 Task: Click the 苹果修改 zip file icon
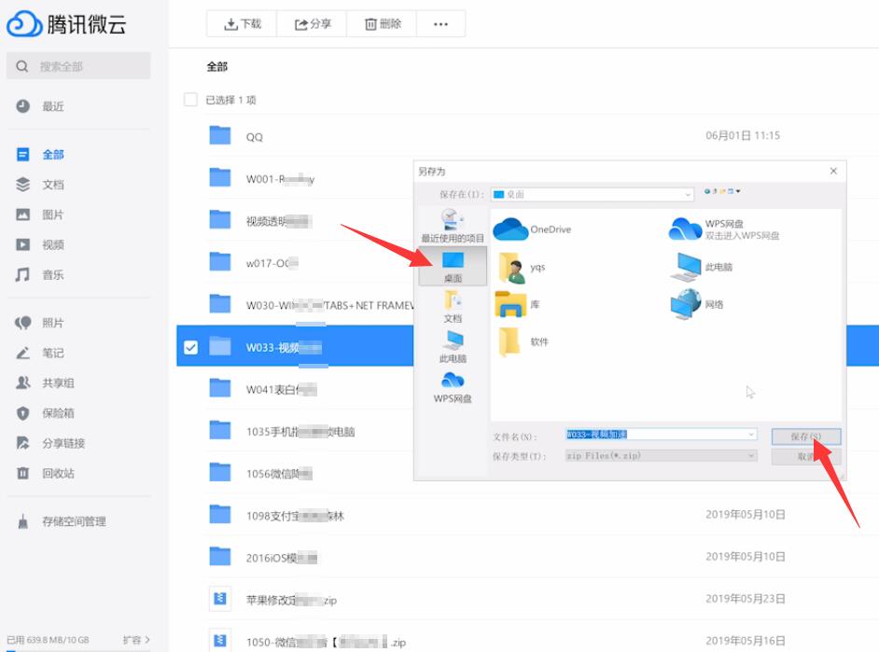point(220,599)
